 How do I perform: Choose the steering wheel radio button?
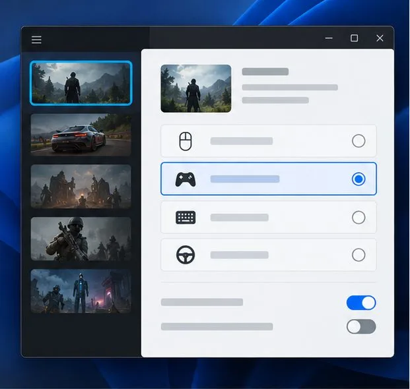pos(359,254)
